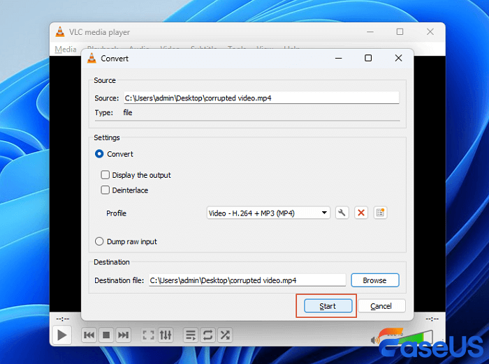
Task: Open the Media menu in VLC
Action: coord(66,50)
